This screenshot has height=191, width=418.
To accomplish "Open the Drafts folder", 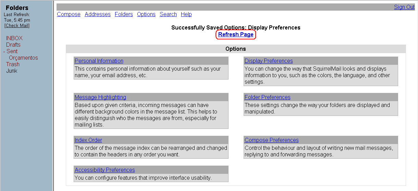I will (x=13, y=45).
